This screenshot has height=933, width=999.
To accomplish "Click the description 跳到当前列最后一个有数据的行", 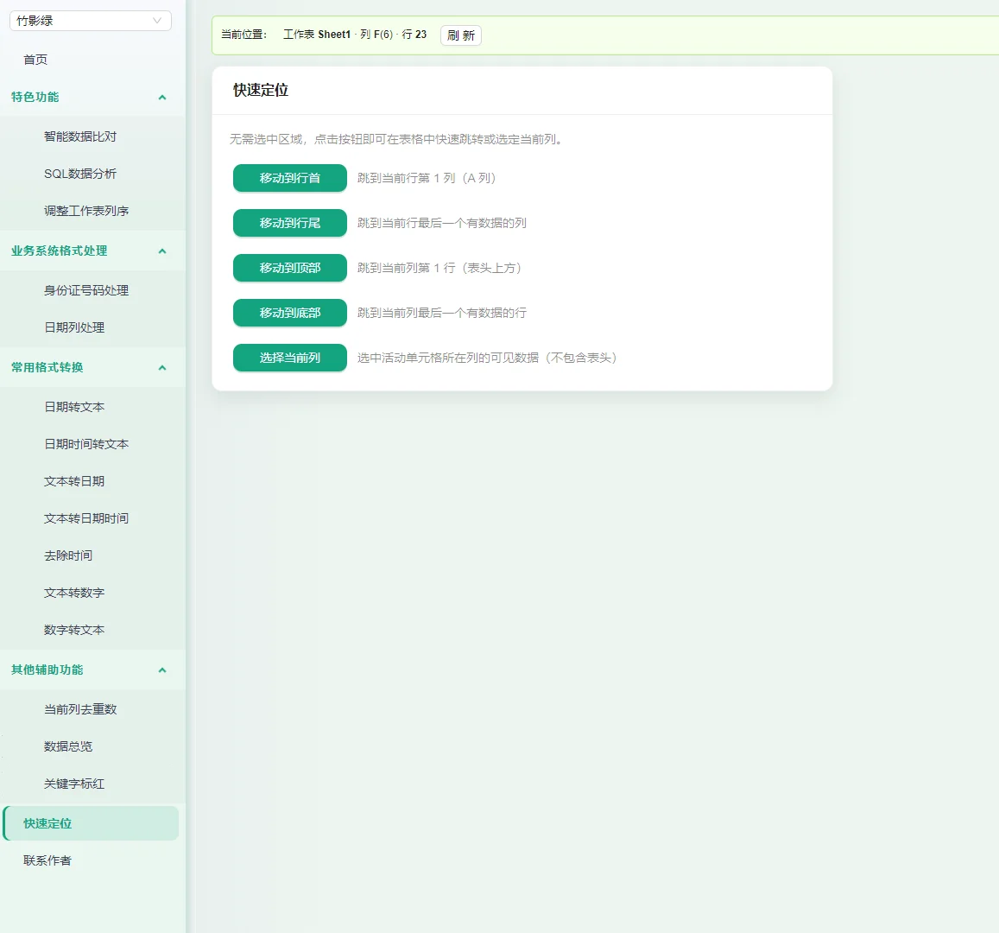I will click(441, 313).
